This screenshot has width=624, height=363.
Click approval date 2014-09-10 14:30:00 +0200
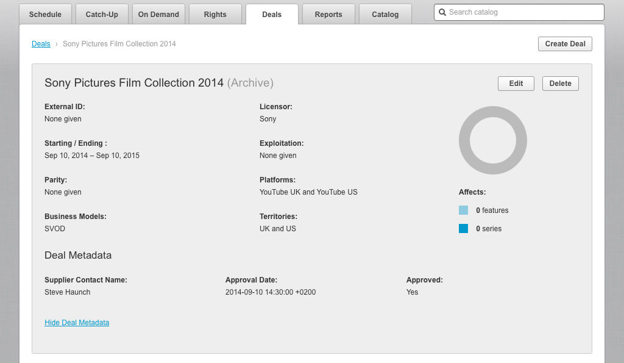pyautogui.click(x=271, y=292)
